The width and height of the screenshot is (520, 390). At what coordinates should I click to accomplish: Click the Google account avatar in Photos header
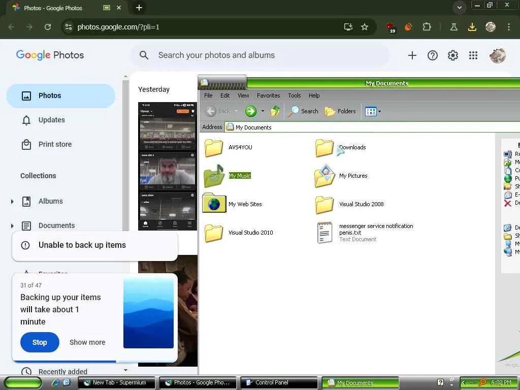point(498,55)
